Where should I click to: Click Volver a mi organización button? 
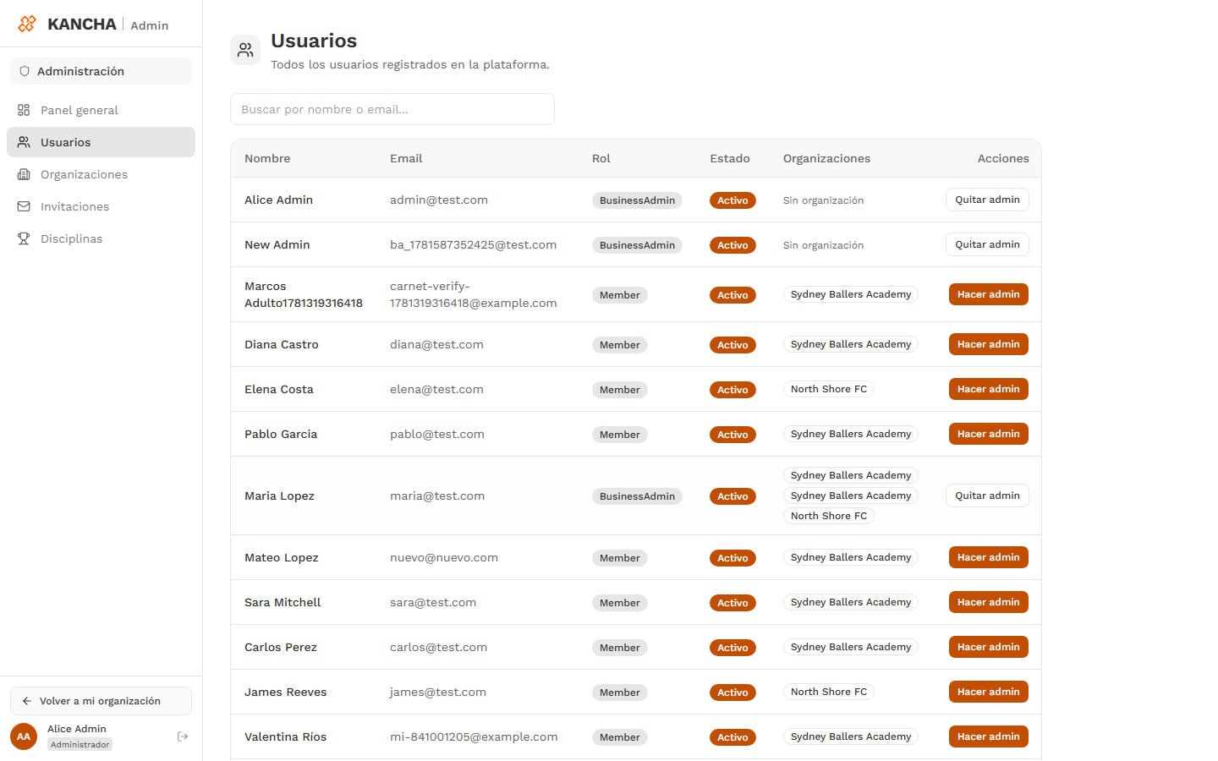101,701
